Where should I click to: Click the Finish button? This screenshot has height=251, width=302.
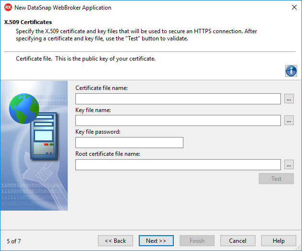tap(197, 241)
